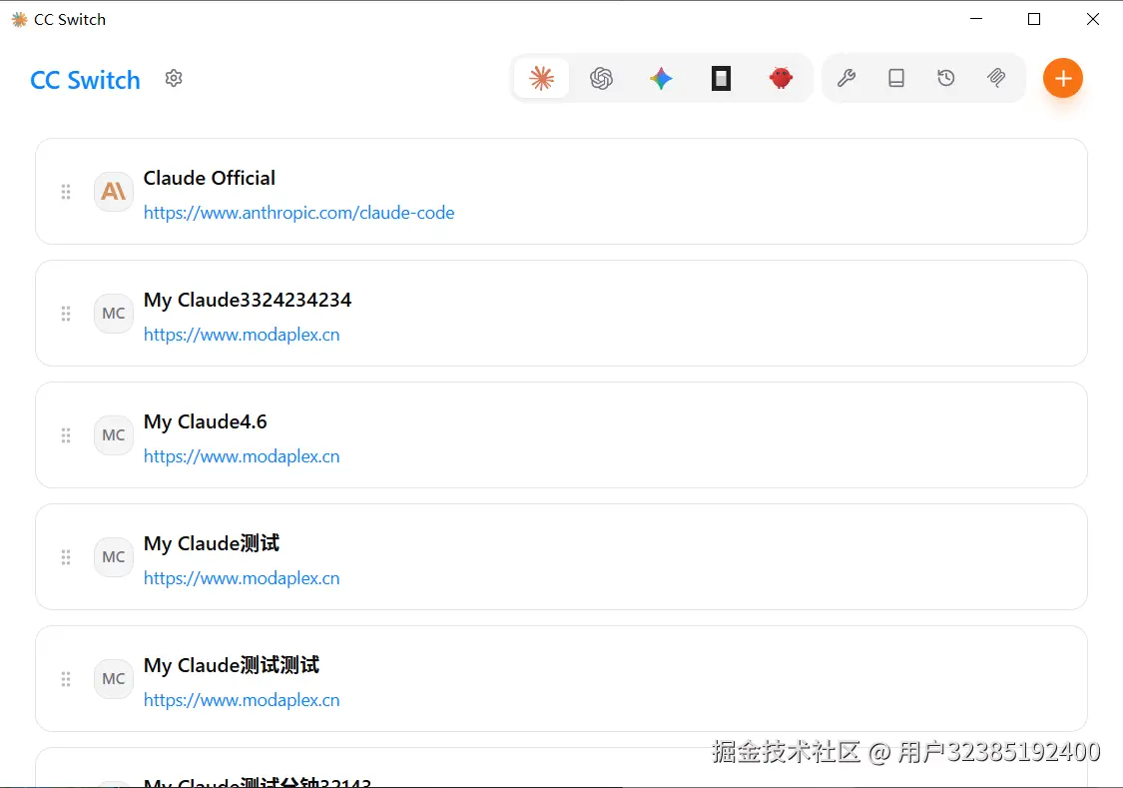This screenshot has width=1123, height=788.
Task: Minimize the CC Switch window
Action: tap(975, 19)
